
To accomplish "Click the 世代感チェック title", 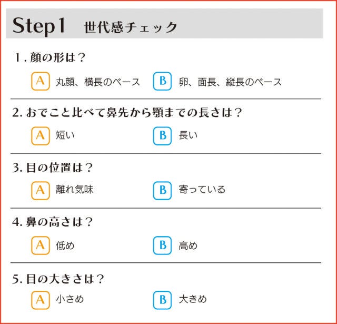I will (x=131, y=27).
